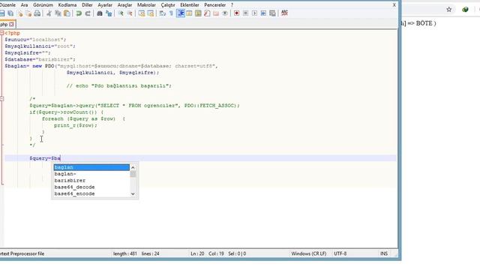Open the Diller menu
The width and height of the screenshot is (480, 270).
(87, 5)
